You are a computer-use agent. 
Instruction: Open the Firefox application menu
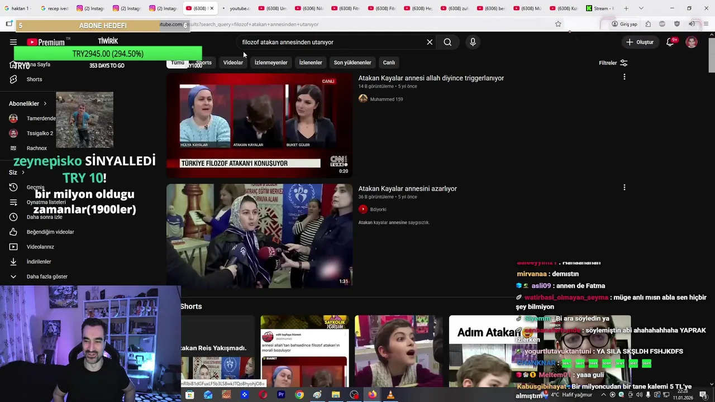(x=706, y=24)
